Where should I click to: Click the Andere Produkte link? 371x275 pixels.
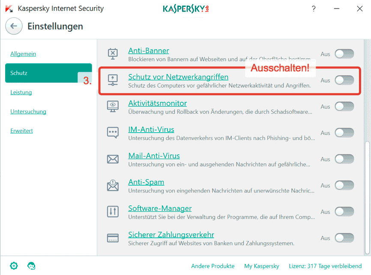tap(213, 266)
